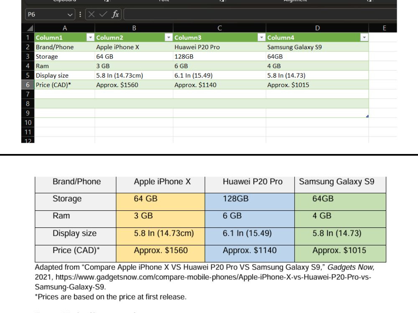
Task: Select spreadsheet cell 'Ram'
Action: (x=64, y=66)
